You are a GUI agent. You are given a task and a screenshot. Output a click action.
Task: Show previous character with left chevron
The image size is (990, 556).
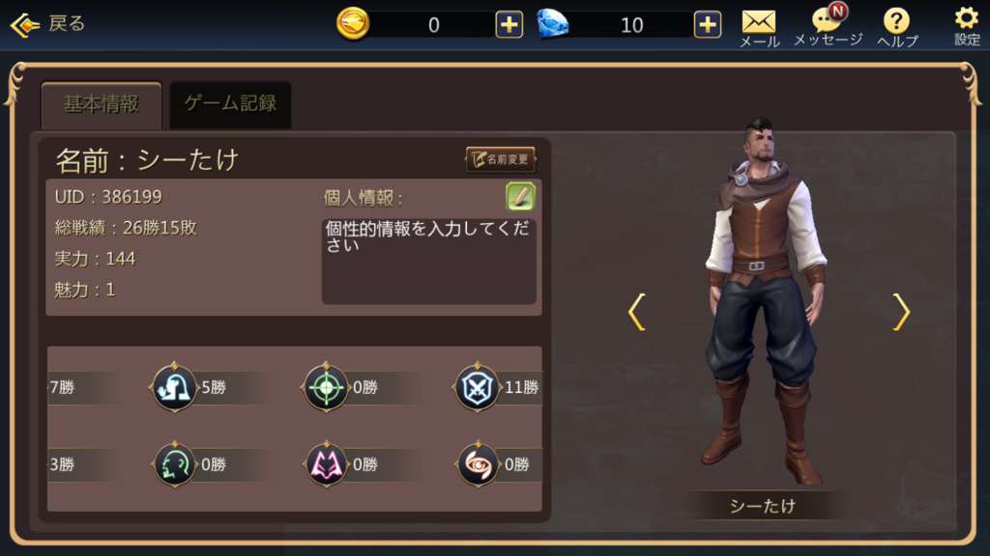(636, 312)
